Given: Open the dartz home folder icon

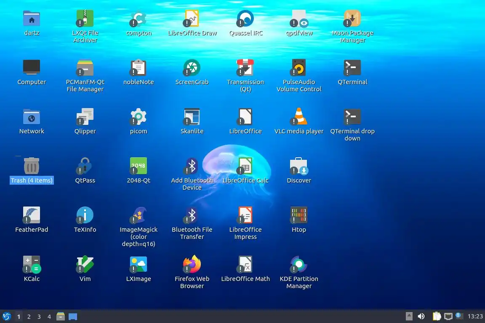Looking at the screenshot, I should (x=32, y=19).
